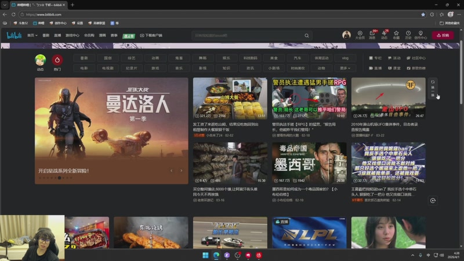This screenshot has width=464, height=261.
Task: Select the 国创 category button
Action: (x=108, y=58)
